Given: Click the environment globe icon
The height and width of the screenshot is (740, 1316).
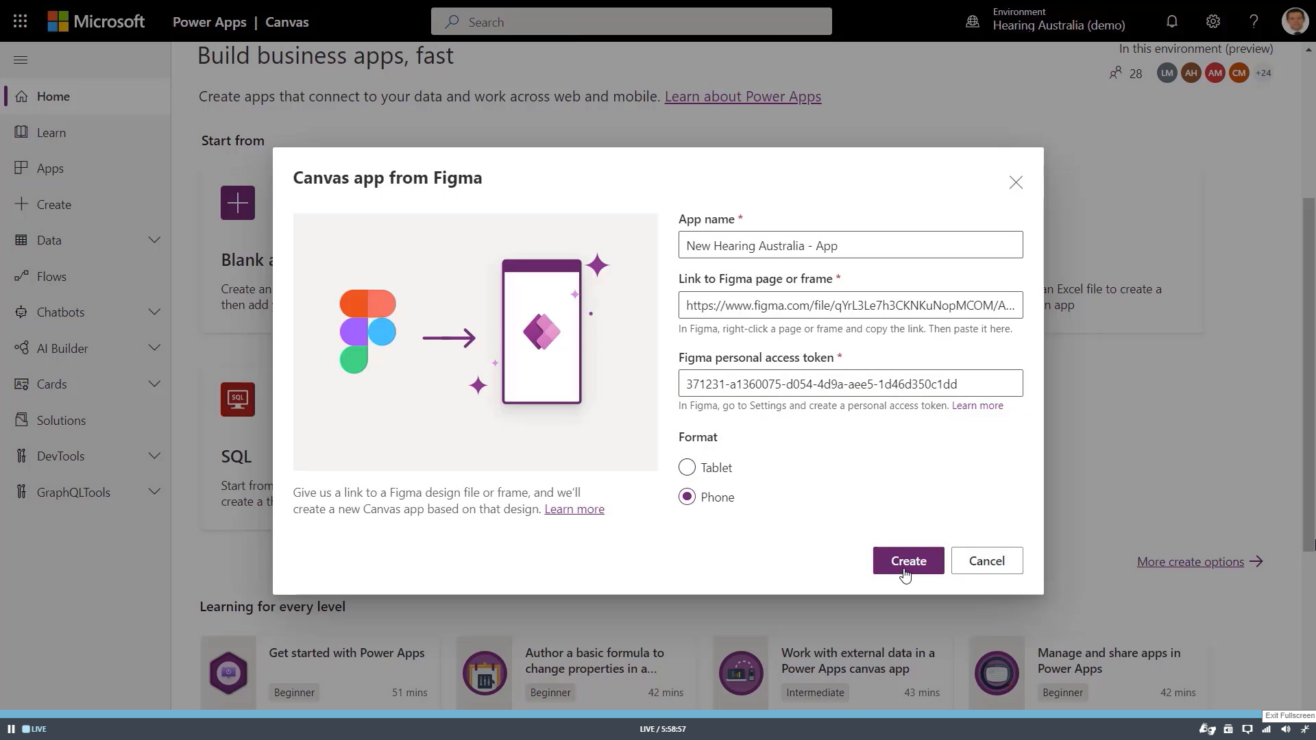Looking at the screenshot, I should point(973,21).
